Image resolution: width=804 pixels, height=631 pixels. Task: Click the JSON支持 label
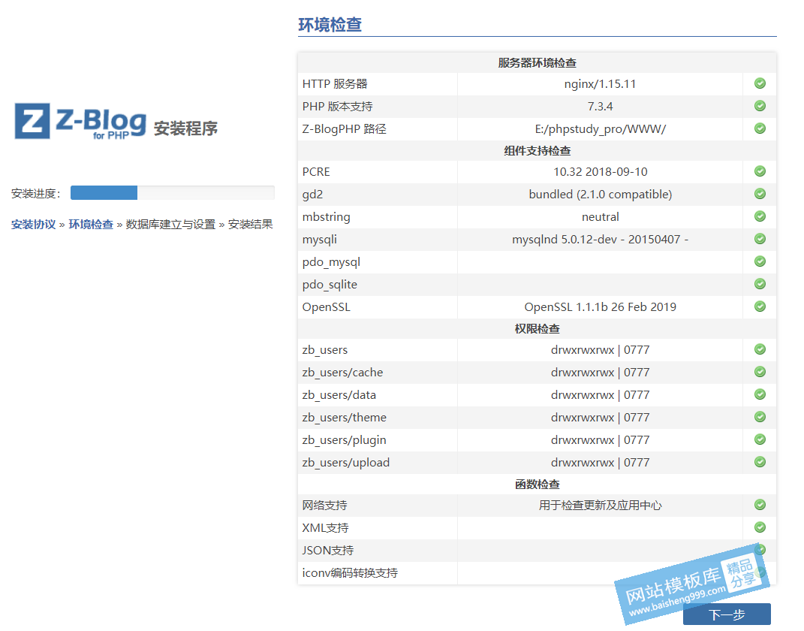coord(327,551)
